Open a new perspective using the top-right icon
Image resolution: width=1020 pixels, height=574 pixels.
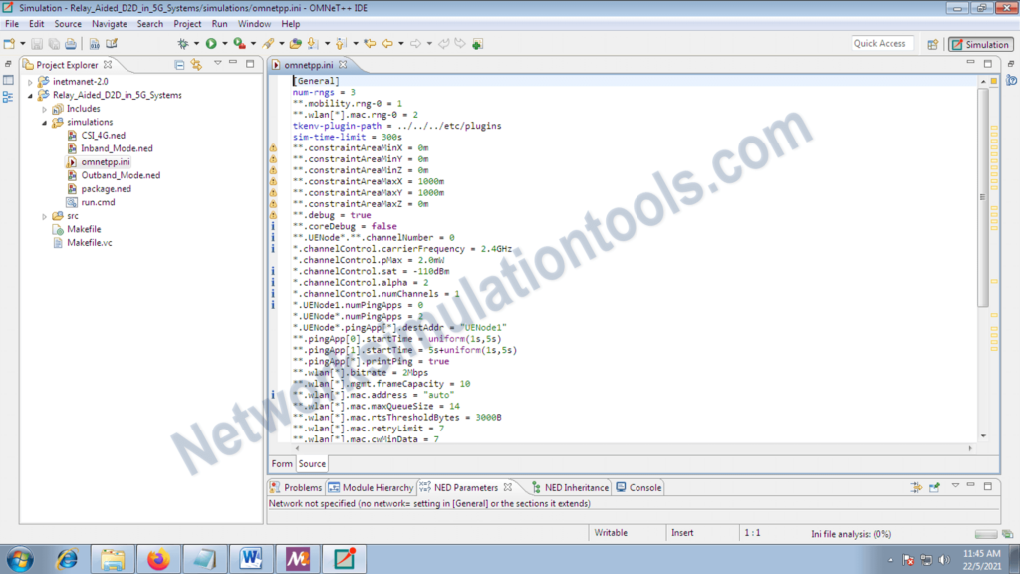point(932,44)
